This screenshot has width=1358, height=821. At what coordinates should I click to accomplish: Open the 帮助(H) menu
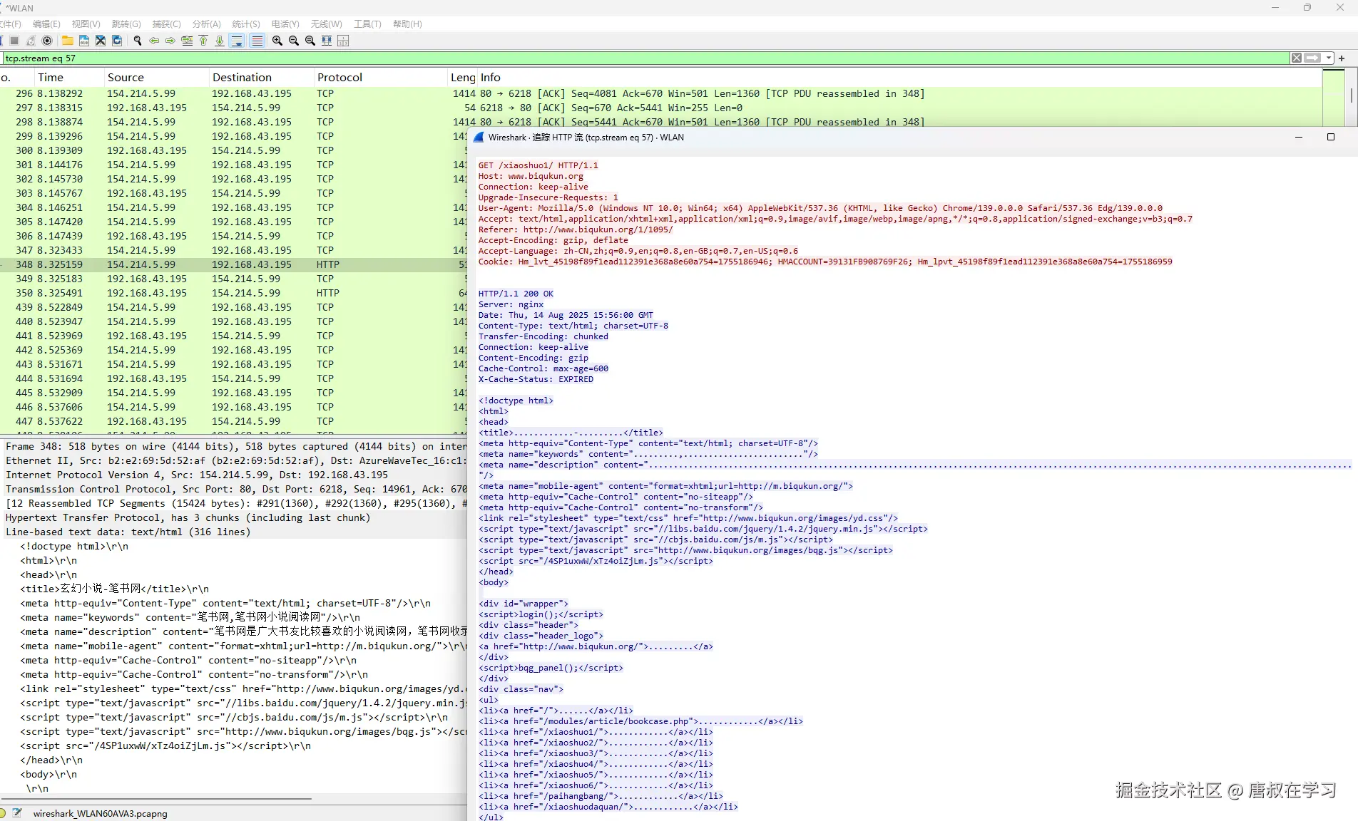pyautogui.click(x=407, y=24)
